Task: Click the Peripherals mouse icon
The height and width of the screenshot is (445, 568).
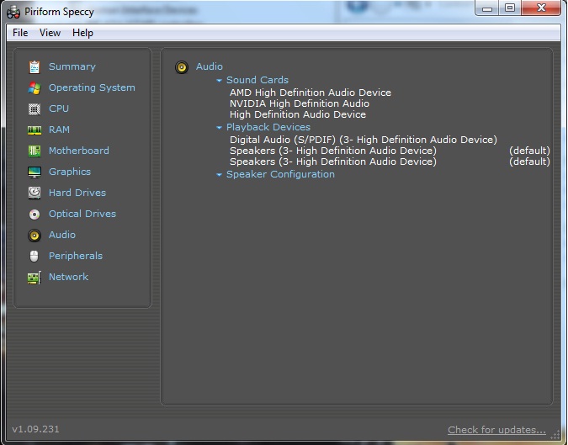Action: (x=34, y=256)
